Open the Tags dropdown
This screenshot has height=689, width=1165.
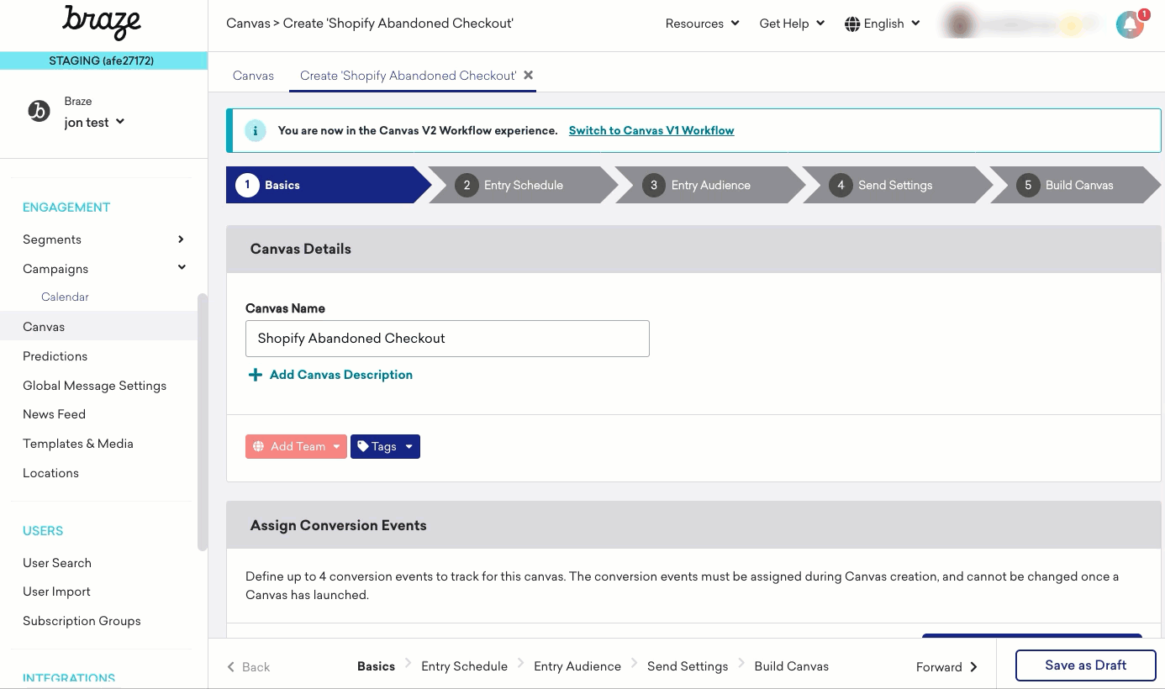point(385,446)
